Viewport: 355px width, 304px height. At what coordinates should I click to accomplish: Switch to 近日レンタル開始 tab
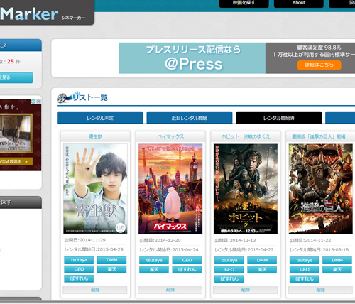tap(190, 118)
